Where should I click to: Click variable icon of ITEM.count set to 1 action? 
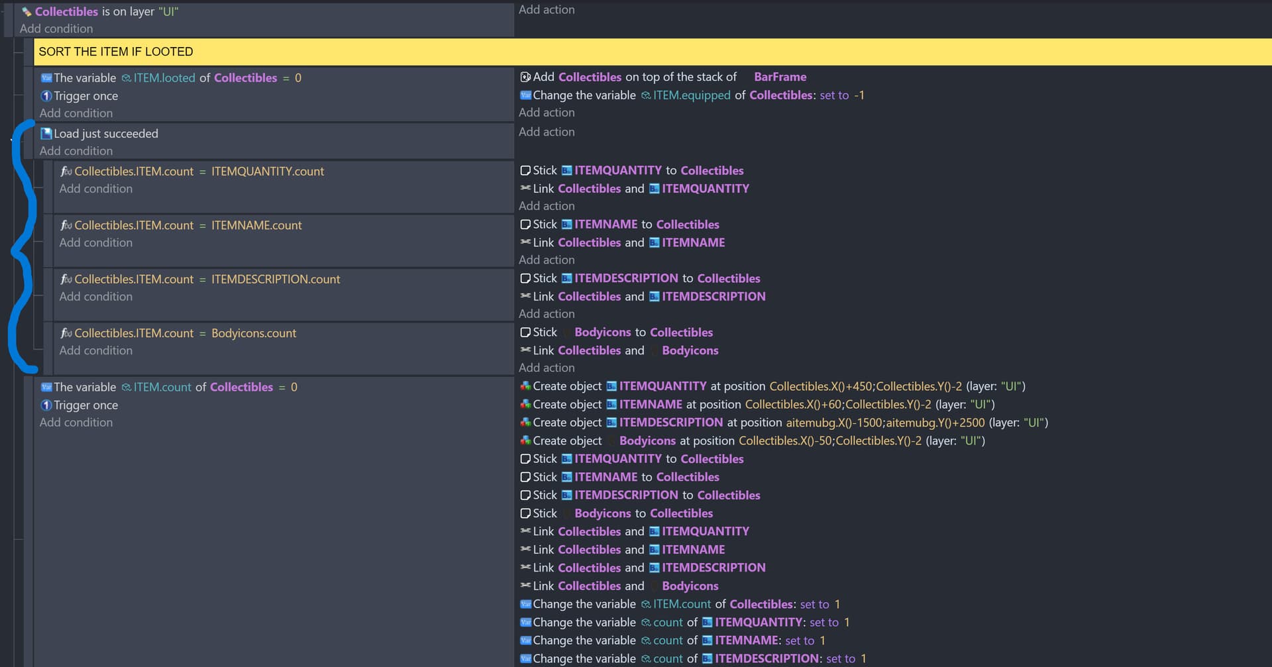point(525,604)
